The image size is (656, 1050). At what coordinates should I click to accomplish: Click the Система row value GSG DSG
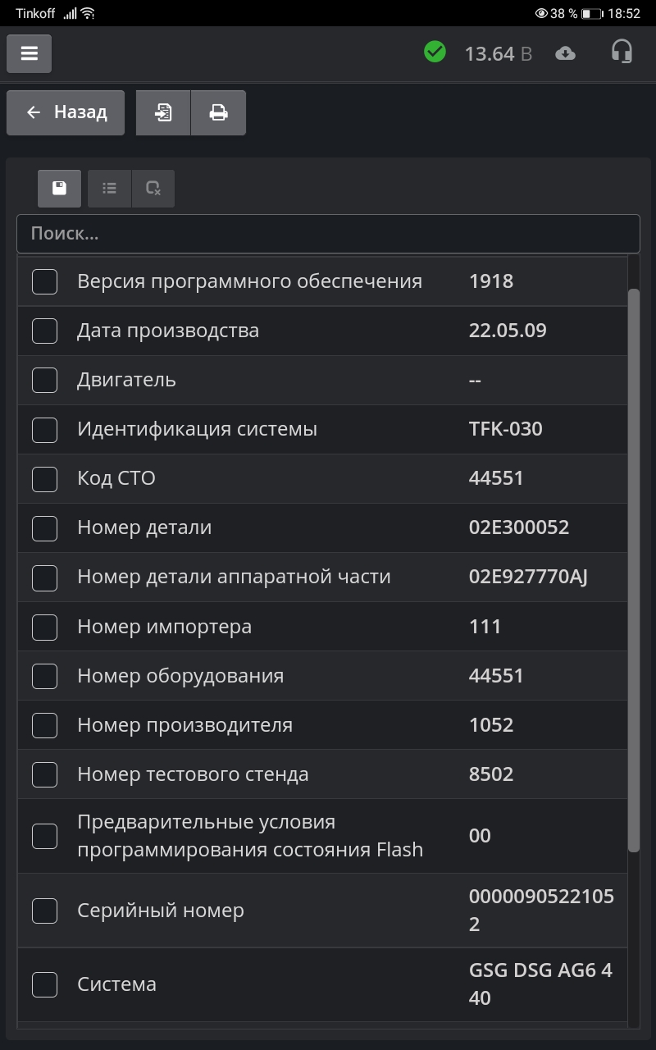(540, 984)
